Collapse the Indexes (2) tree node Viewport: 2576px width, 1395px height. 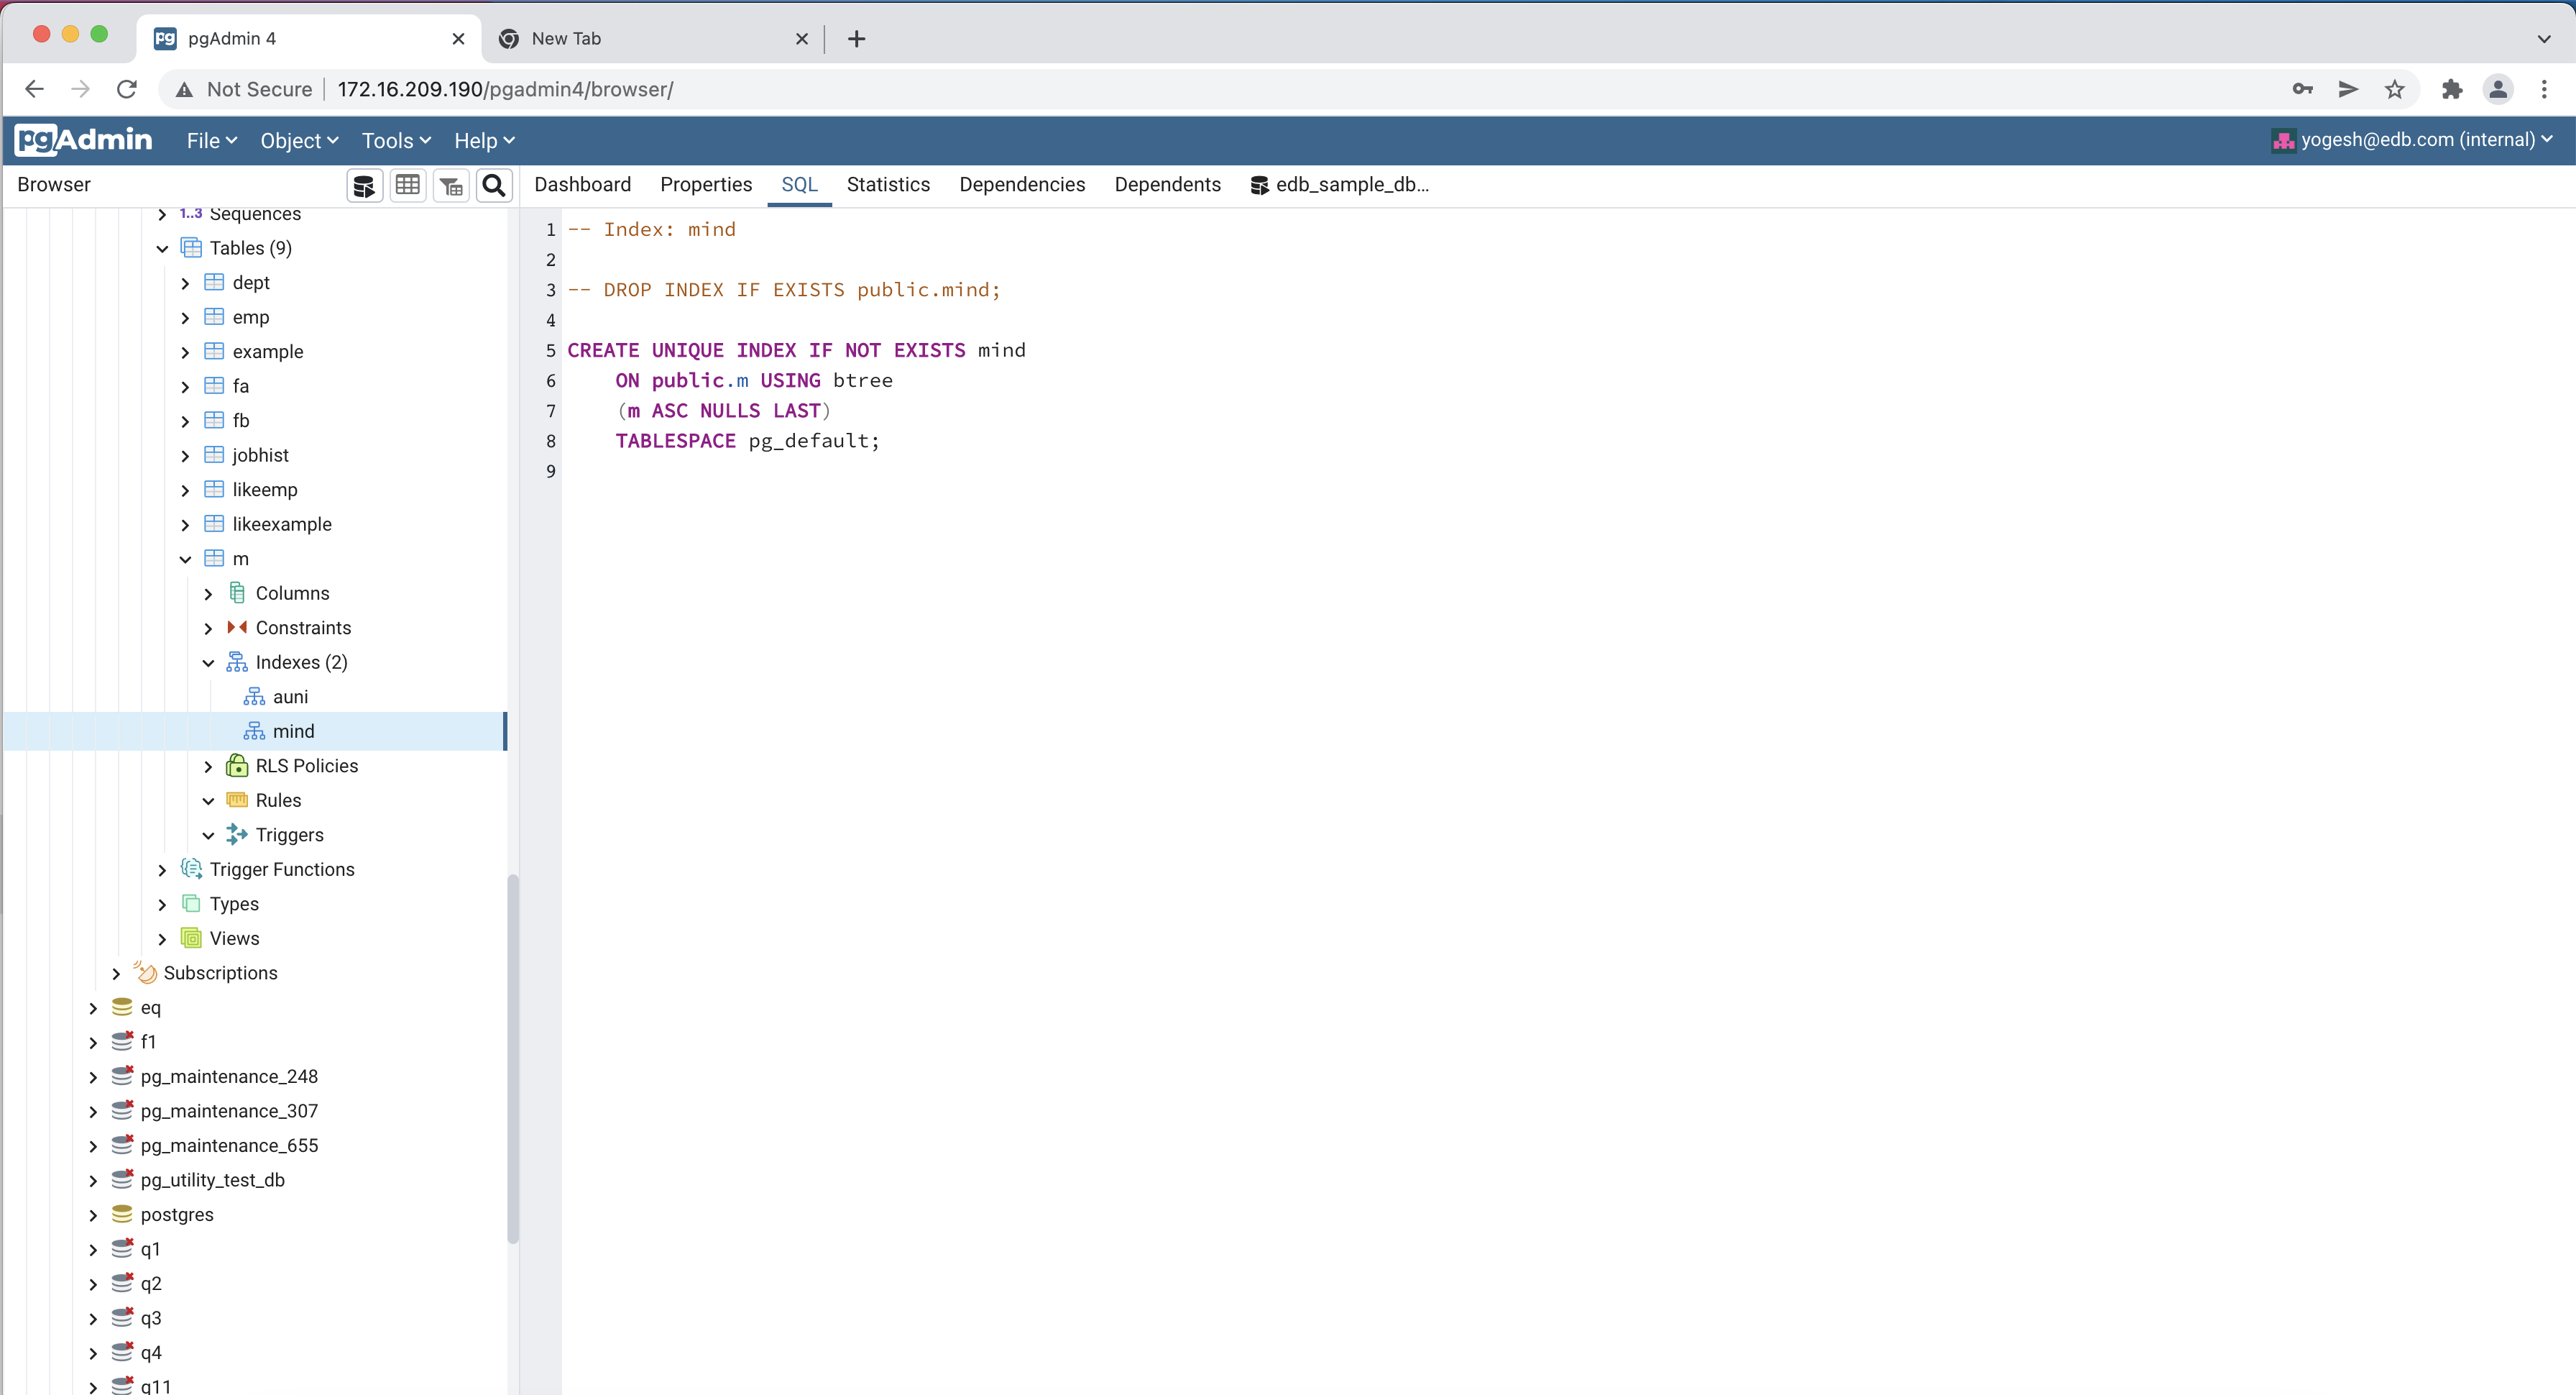point(207,662)
